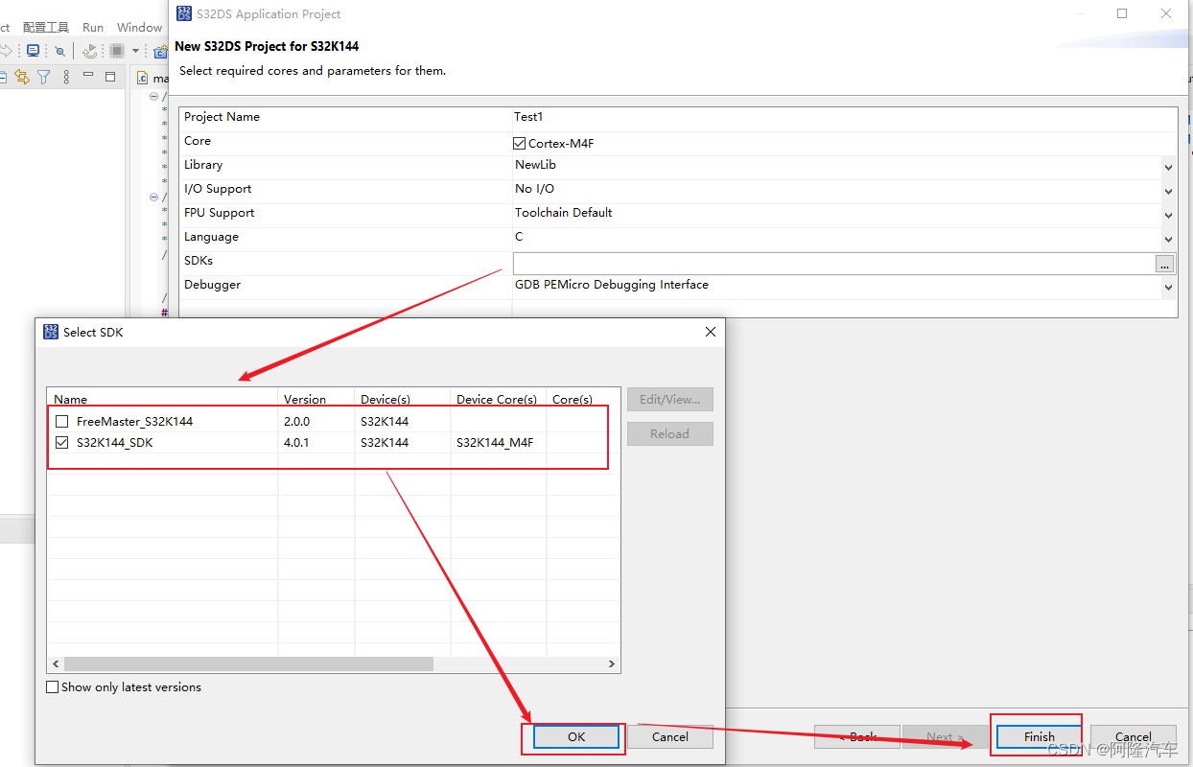Click the Debugger row label
Viewport: 1193px width, 767px height.
pyautogui.click(x=213, y=285)
